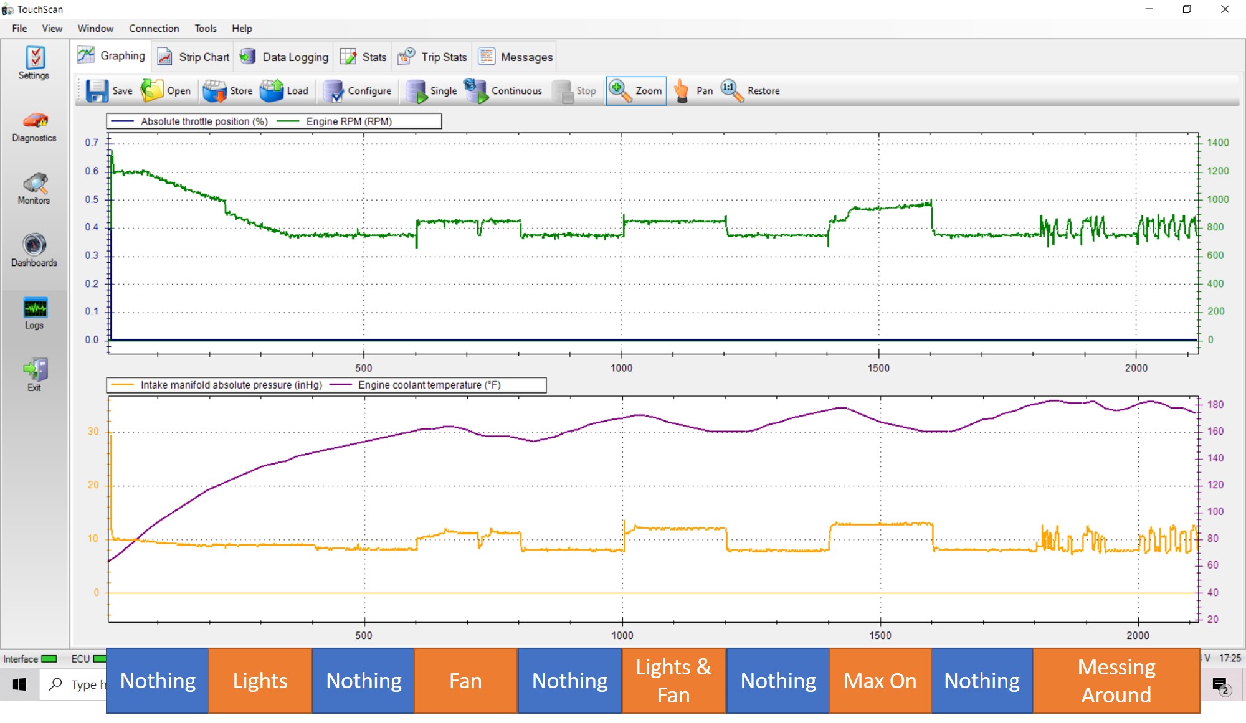The image size is (1246, 723).
Task: Open the Dashboards sidebar icon
Action: coord(34,250)
